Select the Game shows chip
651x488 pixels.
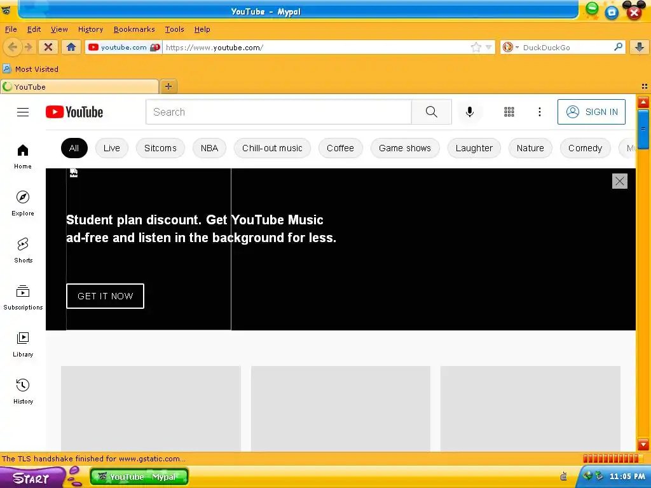(x=405, y=148)
